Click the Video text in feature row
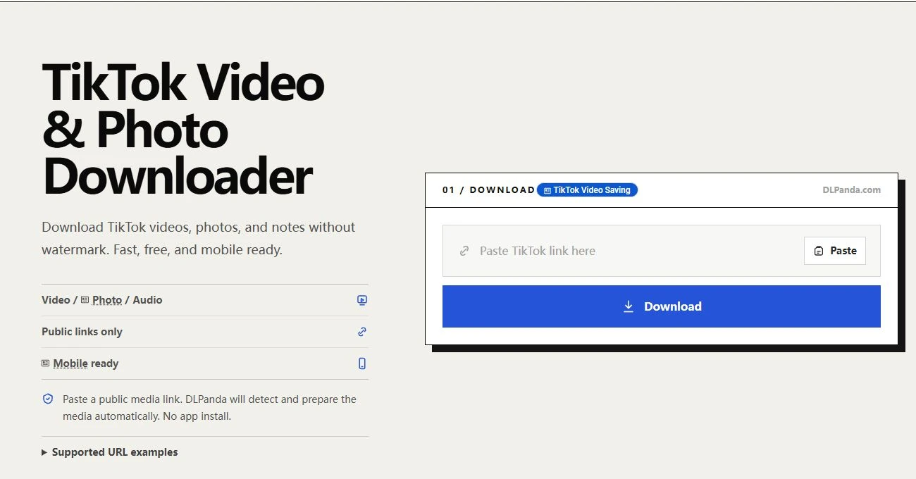Screen dimensions: 916x479 click(x=56, y=300)
